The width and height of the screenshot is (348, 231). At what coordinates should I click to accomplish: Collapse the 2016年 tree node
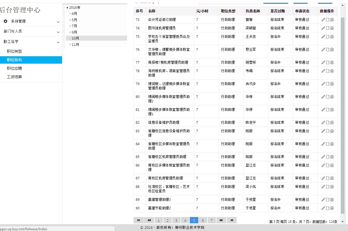(x=67, y=7)
